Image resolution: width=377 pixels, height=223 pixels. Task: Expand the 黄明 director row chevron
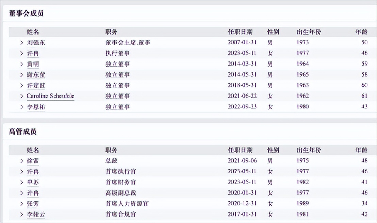click(x=22, y=64)
